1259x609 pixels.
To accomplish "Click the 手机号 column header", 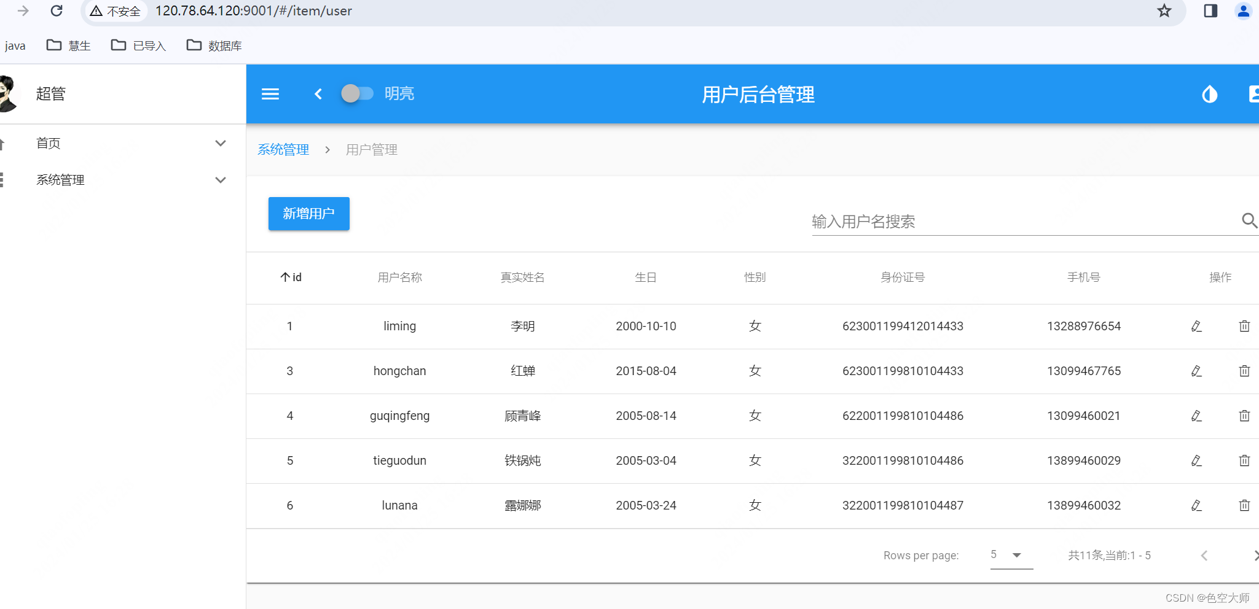I will [1084, 277].
